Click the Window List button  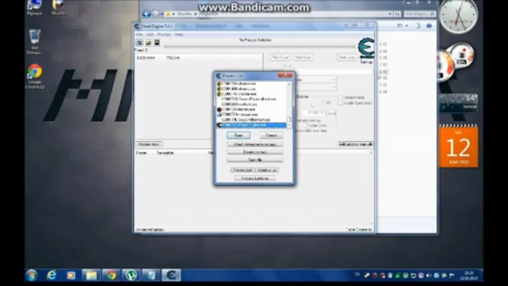(267, 170)
